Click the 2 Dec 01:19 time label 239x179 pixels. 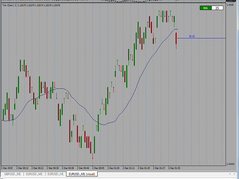(144, 168)
